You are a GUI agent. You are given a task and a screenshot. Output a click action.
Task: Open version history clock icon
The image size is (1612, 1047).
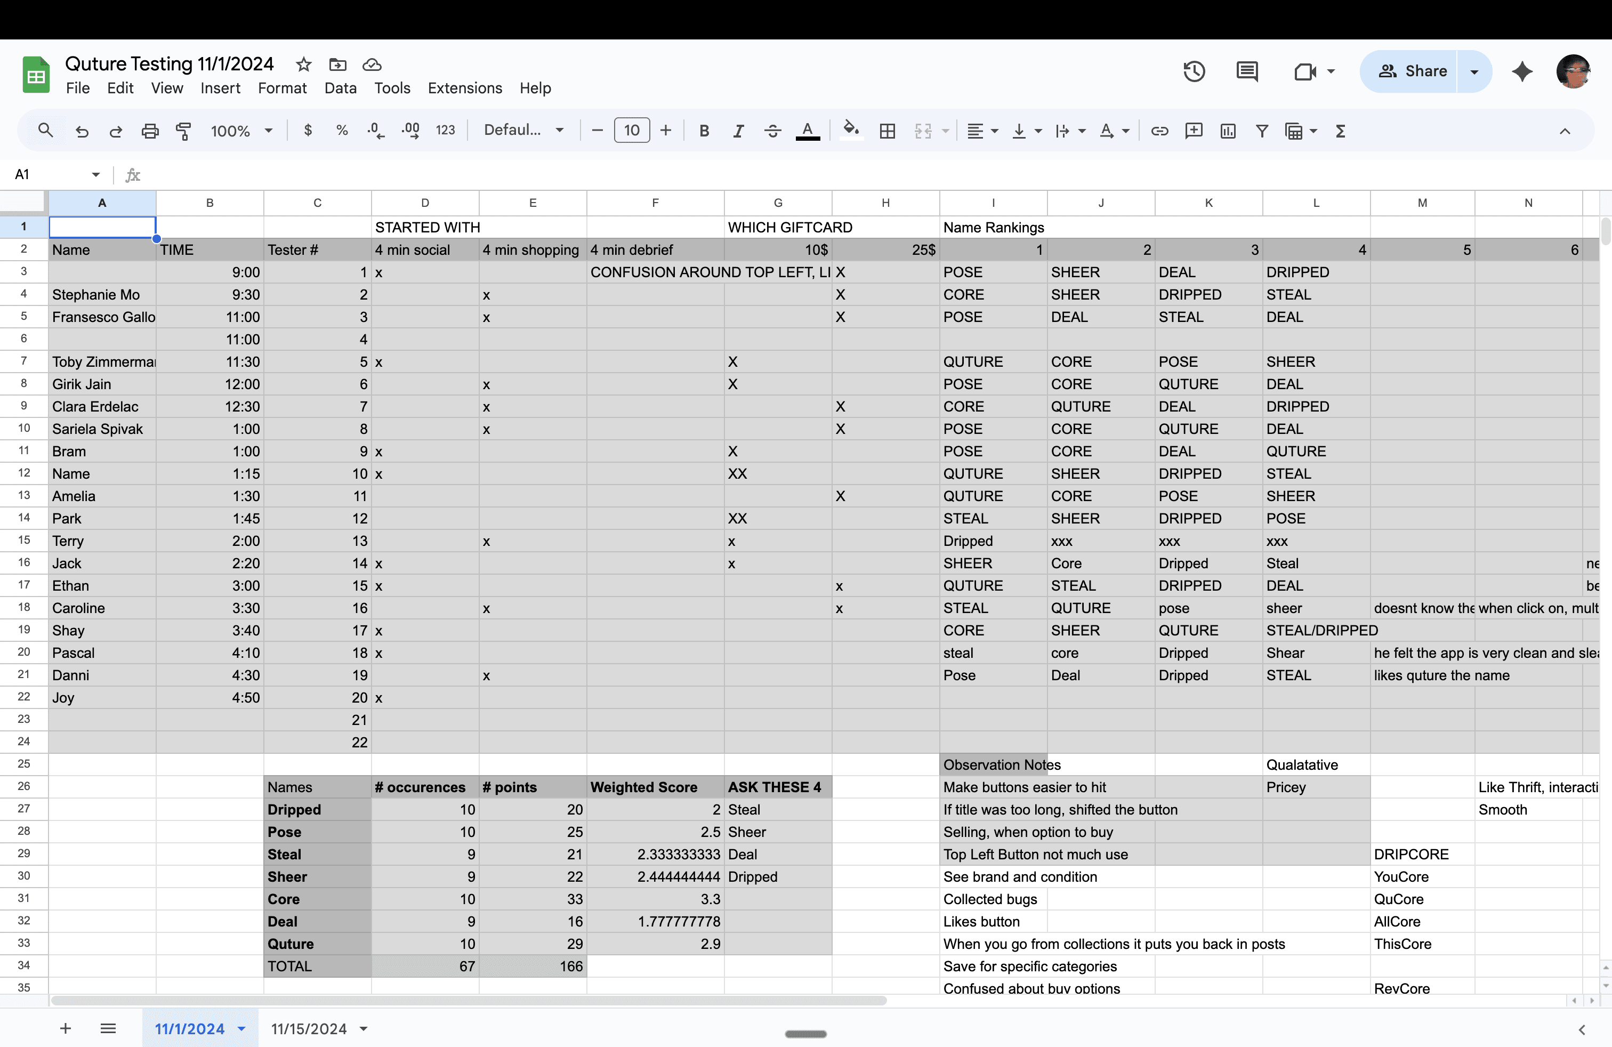(x=1194, y=71)
